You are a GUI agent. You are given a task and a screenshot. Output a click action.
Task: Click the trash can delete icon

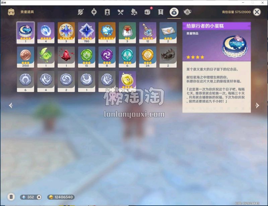[x=11, y=197]
